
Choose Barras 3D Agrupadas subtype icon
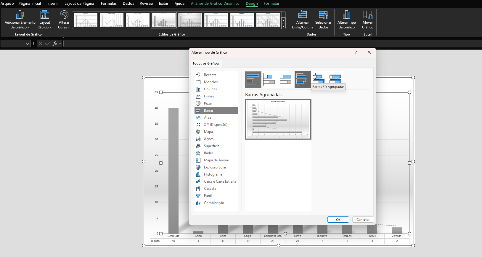point(303,80)
